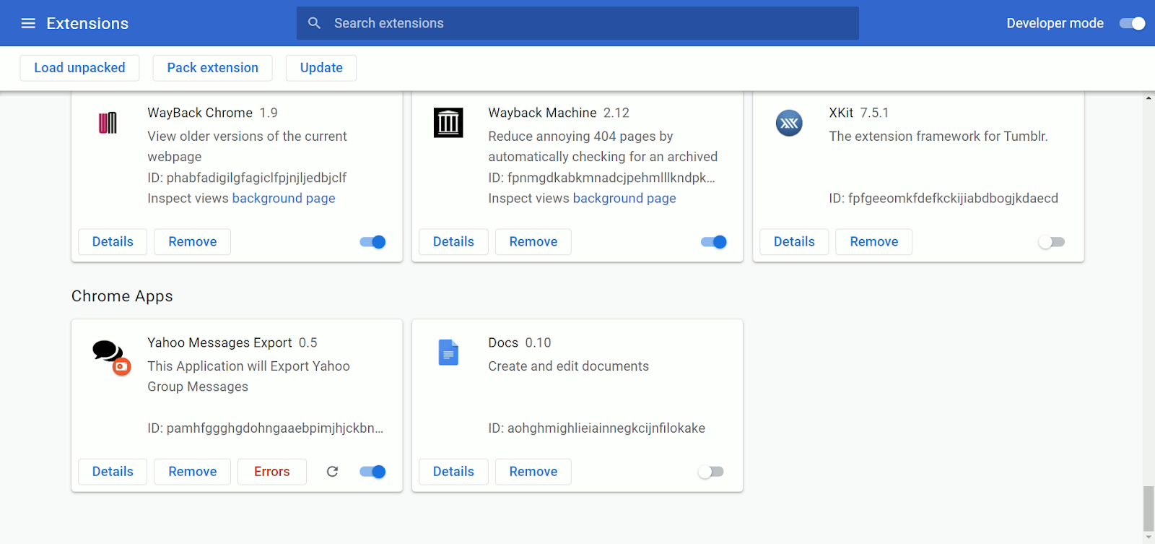Click 'Create and edit documents' description

pyautogui.click(x=568, y=366)
